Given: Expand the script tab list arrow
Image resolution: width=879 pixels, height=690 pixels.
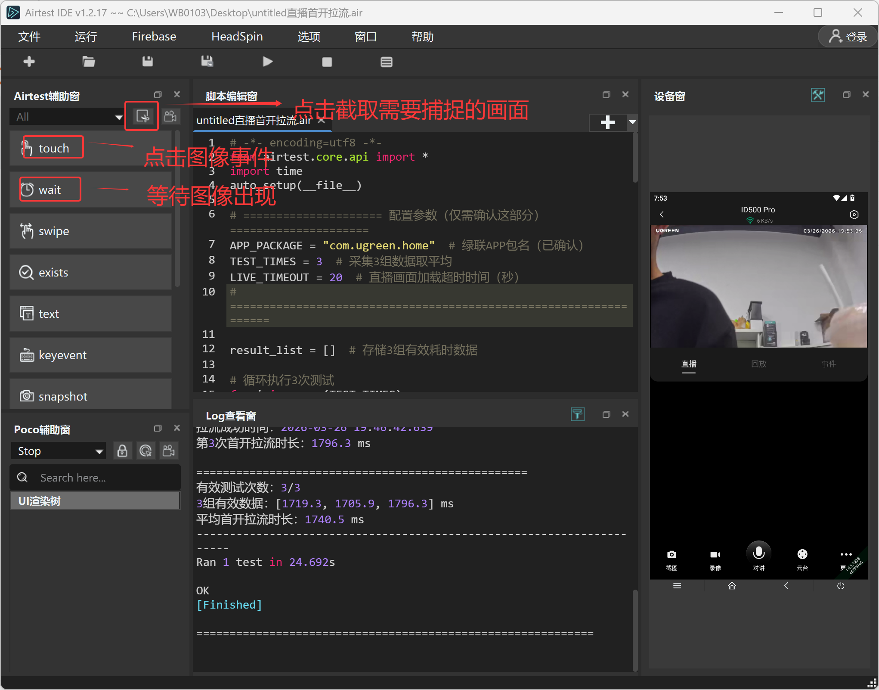Looking at the screenshot, I should tap(632, 122).
